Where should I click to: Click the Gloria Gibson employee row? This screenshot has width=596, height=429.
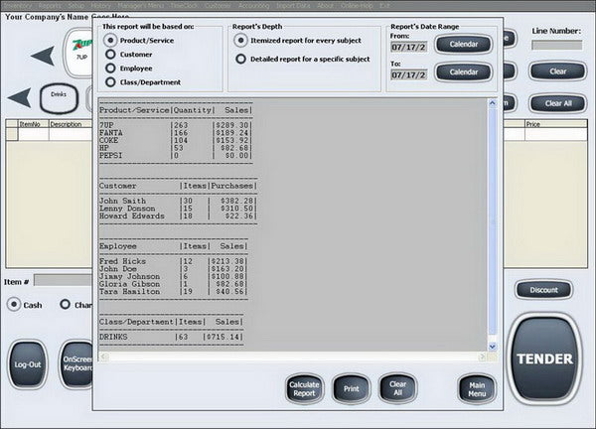(x=173, y=284)
